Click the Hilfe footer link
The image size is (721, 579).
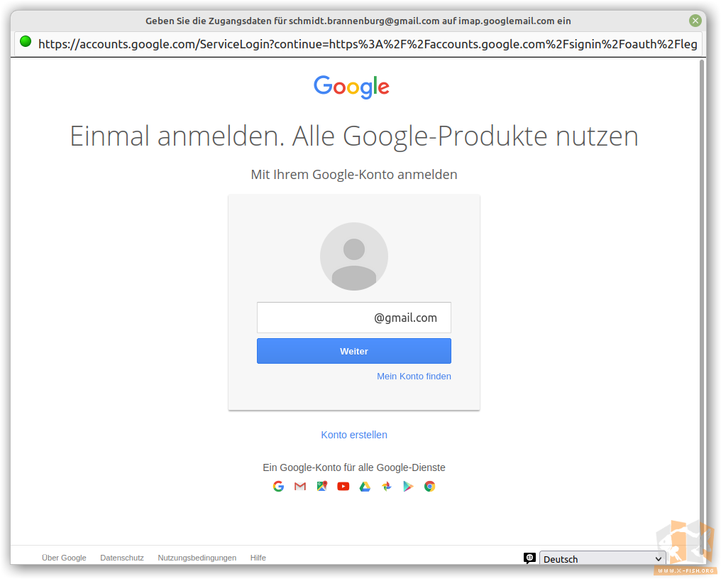[258, 558]
